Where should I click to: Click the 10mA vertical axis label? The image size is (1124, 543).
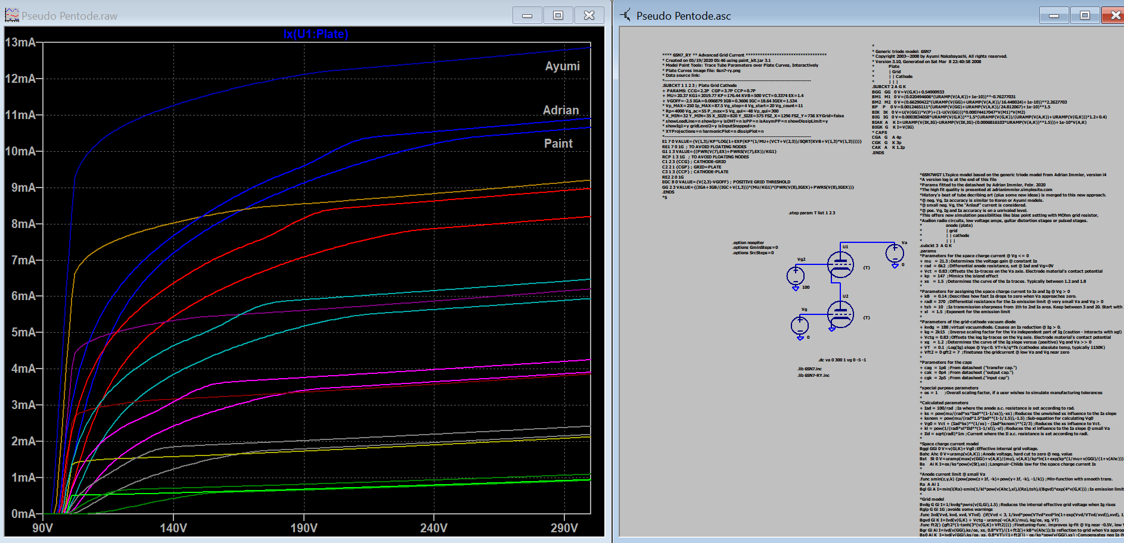[20, 151]
